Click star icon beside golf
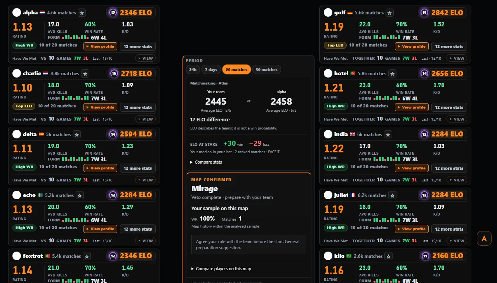Screen dimensions: 497x283 point(389,13)
